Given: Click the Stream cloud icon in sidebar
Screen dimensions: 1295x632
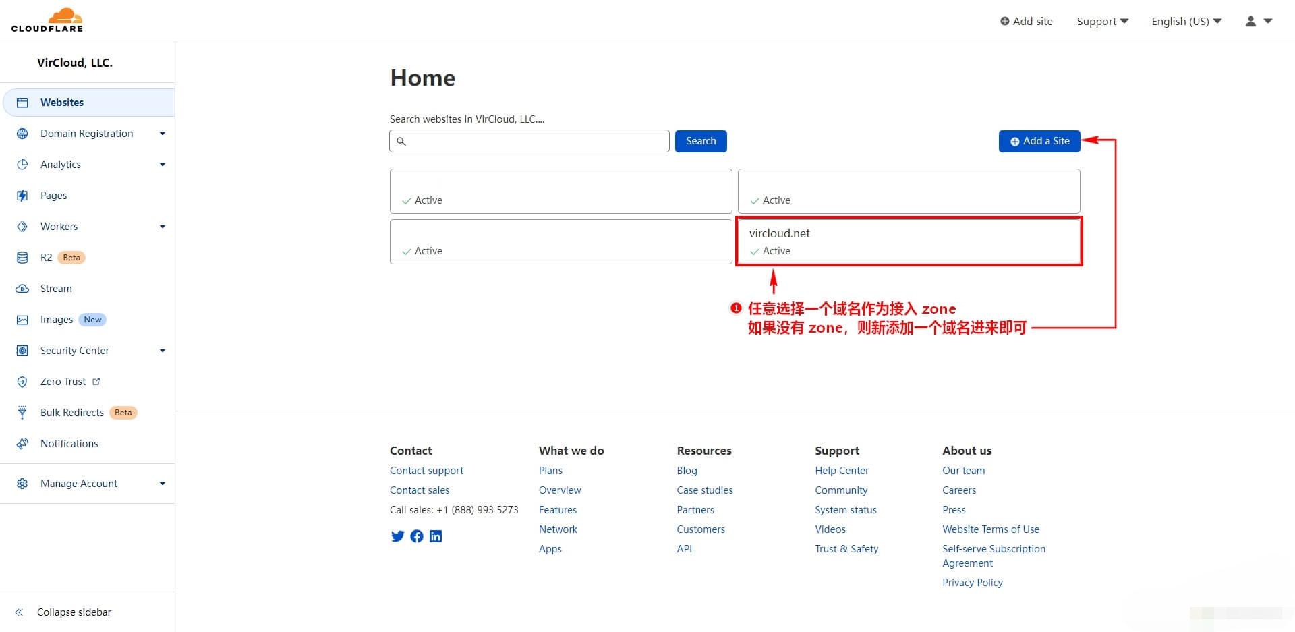Looking at the screenshot, I should (x=22, y=289).
